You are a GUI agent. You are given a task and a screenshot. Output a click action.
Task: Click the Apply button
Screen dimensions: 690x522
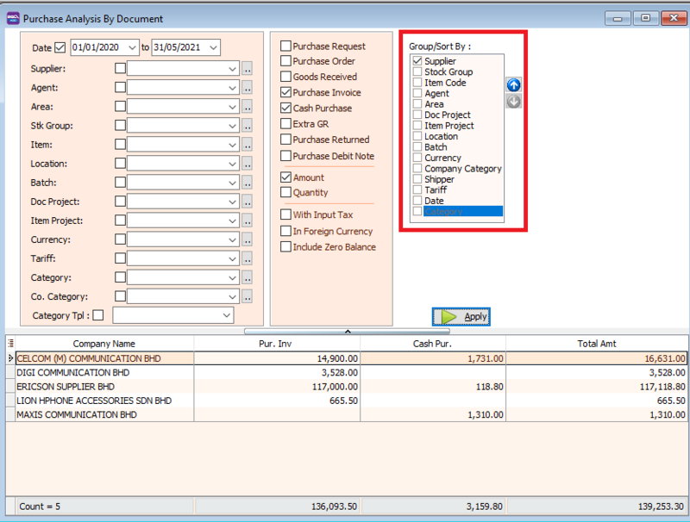click(x=461, y=316)
